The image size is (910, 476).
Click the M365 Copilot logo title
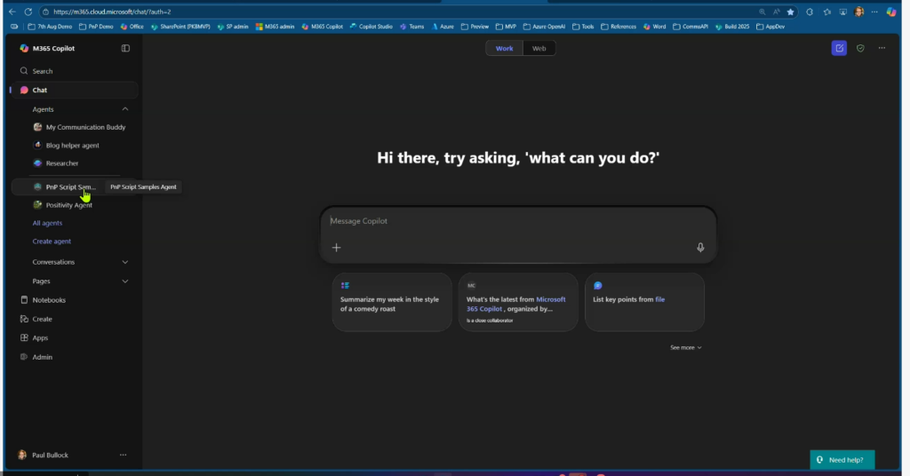coord(48,48)
